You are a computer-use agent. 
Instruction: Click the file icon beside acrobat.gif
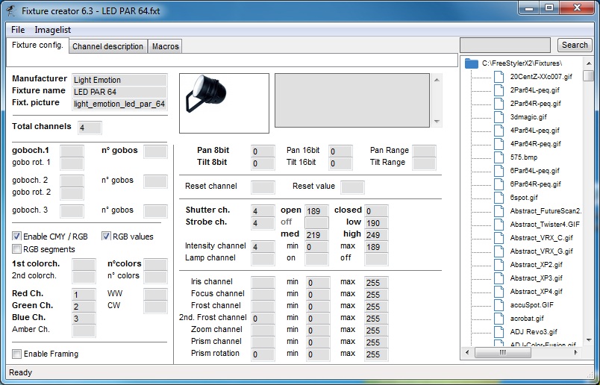click(x=499, y=319)
